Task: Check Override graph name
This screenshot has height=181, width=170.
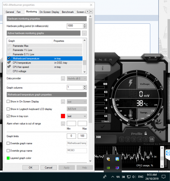Action: [x=8, y=143]
